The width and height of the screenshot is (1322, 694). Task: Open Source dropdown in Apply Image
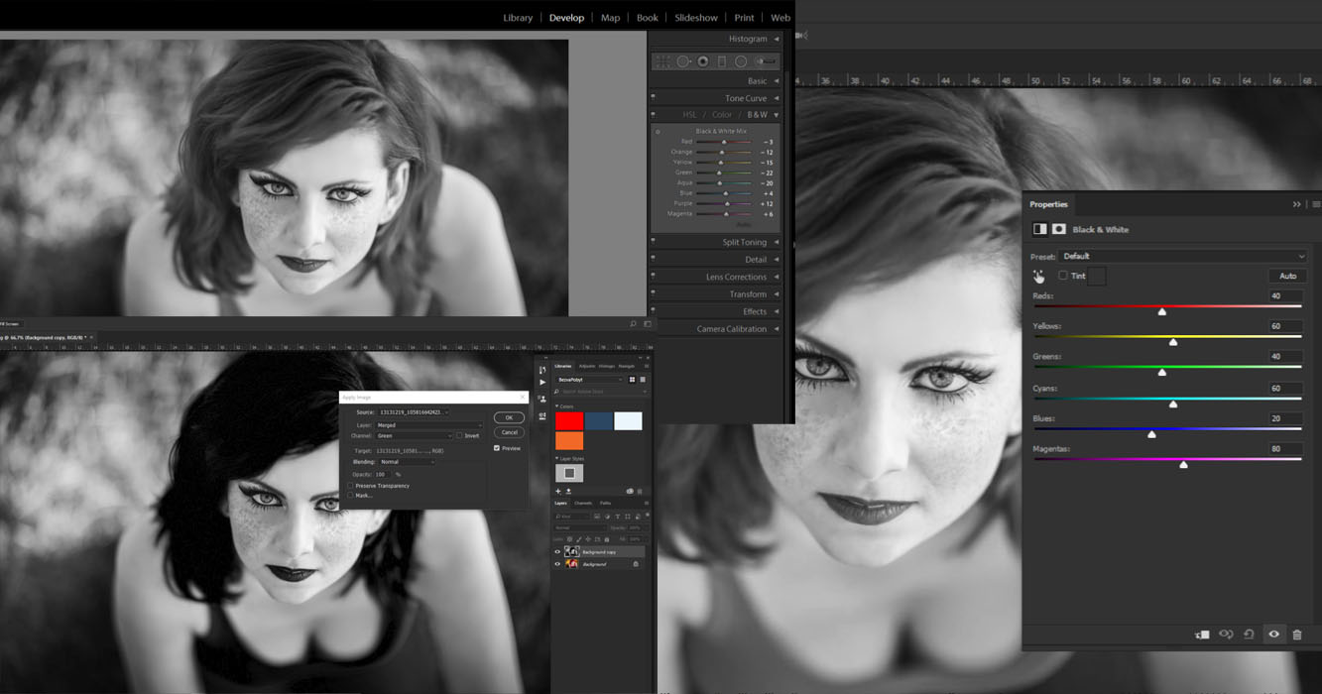coord(414,412)
